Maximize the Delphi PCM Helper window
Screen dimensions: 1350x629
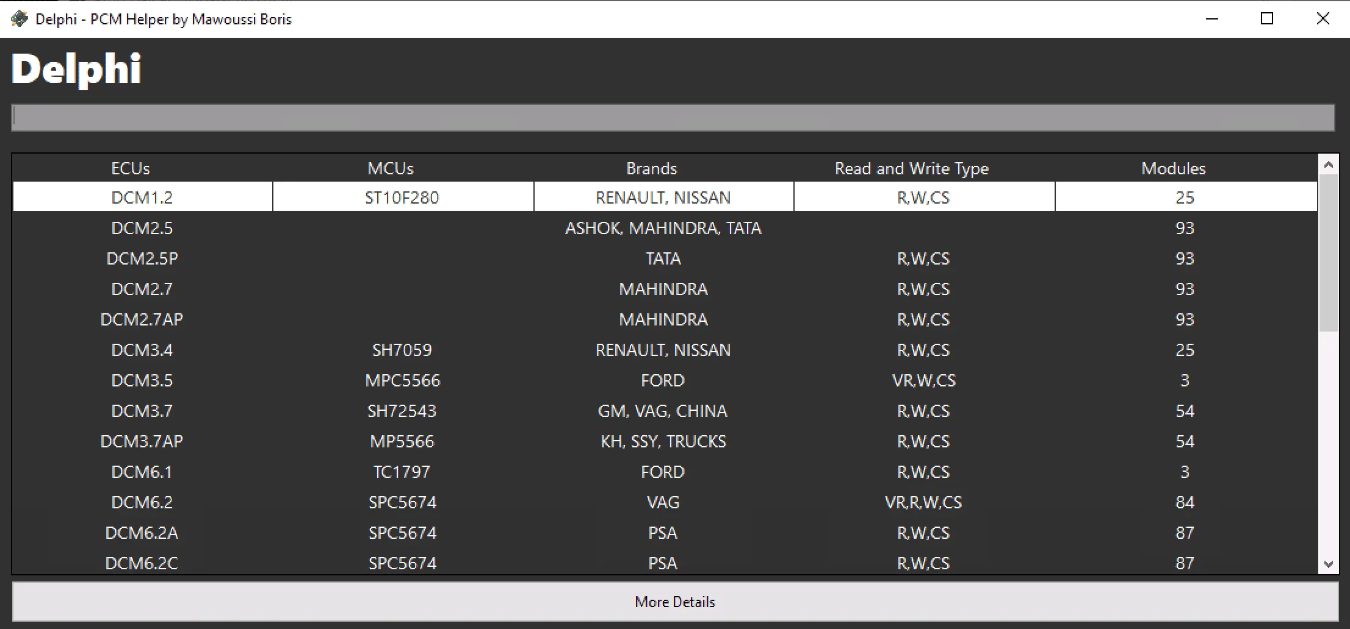click(1267, 19)
